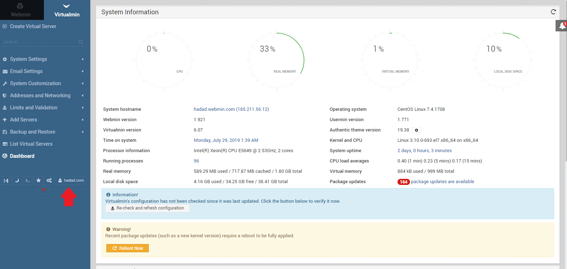
Task: Open favorites star icon
Action: (39, 181)
